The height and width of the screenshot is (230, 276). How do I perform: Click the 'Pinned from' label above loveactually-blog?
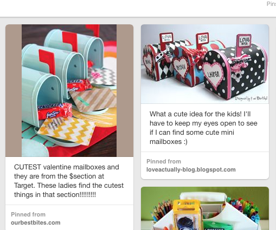(x=164, y=161)
